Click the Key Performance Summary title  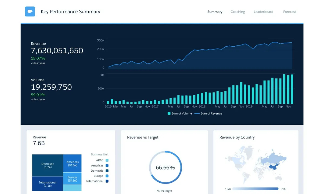coord(70,12)
